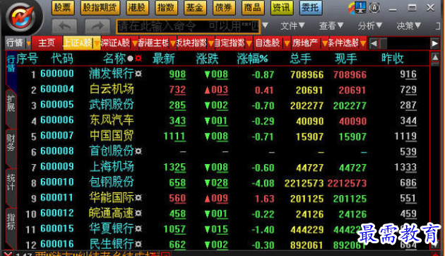Image resolution: width=445 pixels, height=256 pixels.
Task: Open the 指数 category button
Action: 166,8
